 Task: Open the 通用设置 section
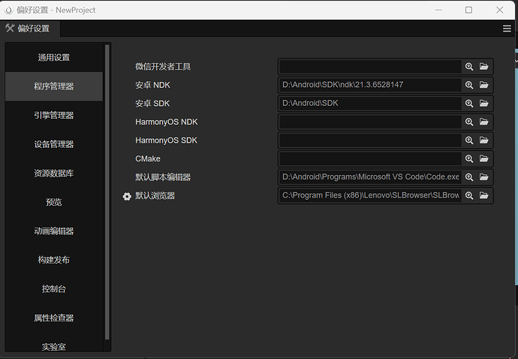pos(54,58)
